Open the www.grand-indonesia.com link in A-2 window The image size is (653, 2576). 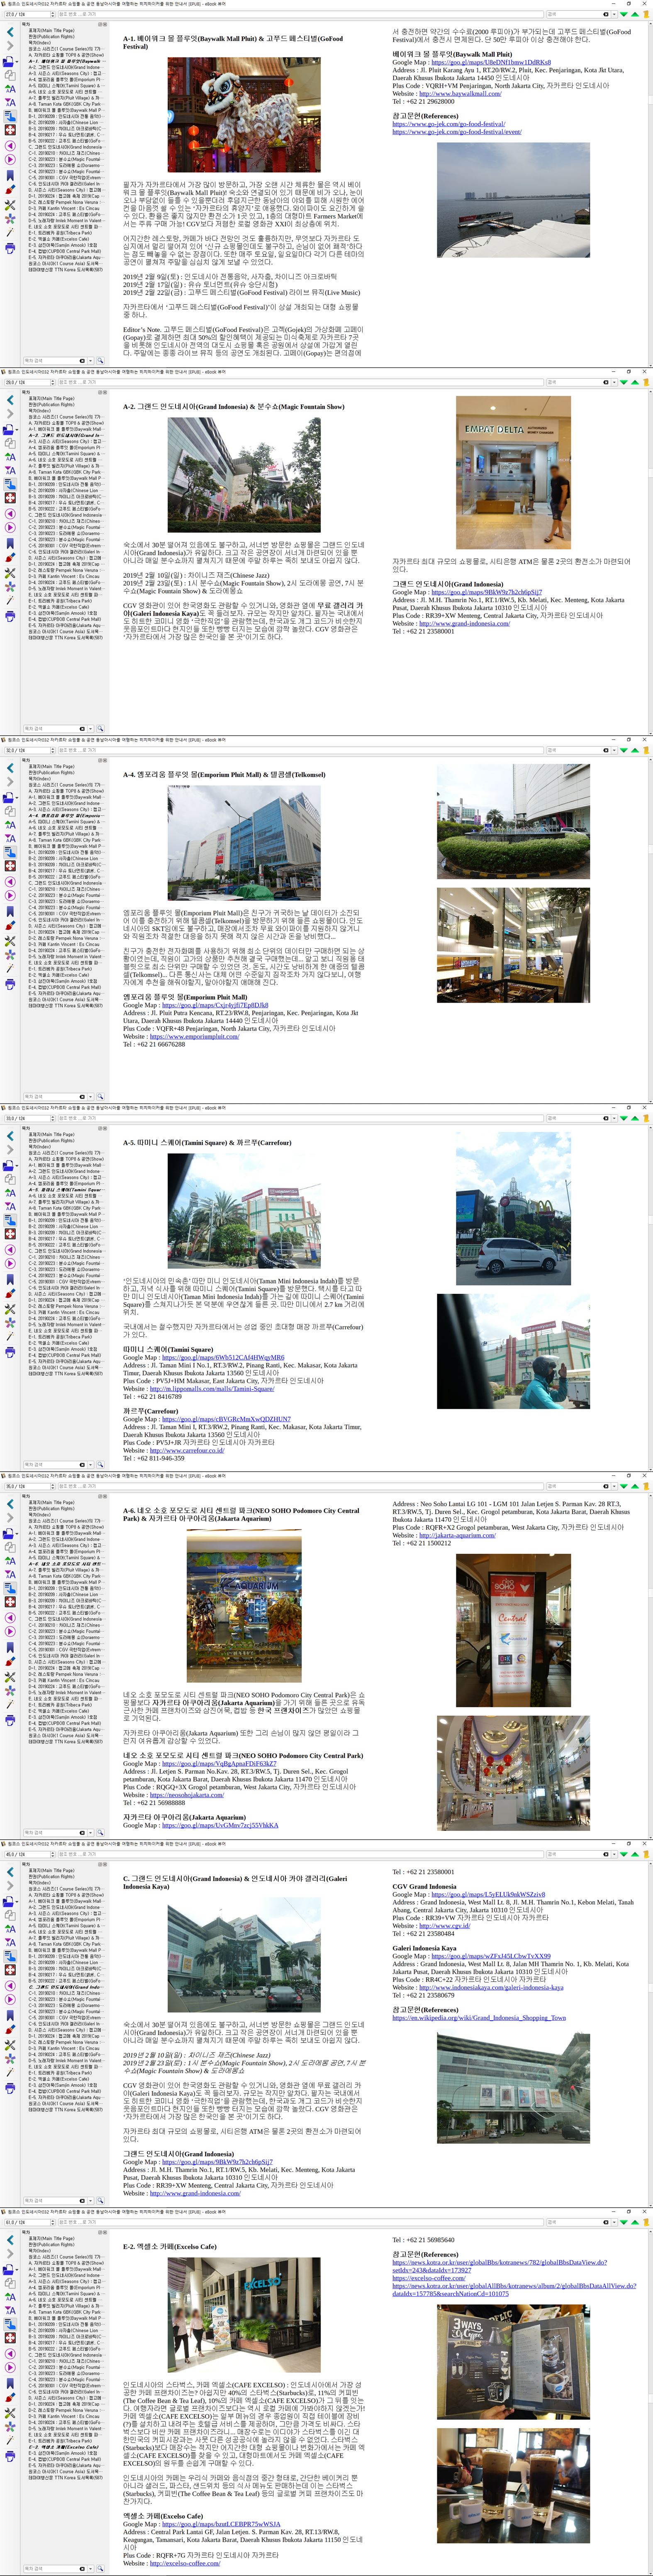[464, 623]
